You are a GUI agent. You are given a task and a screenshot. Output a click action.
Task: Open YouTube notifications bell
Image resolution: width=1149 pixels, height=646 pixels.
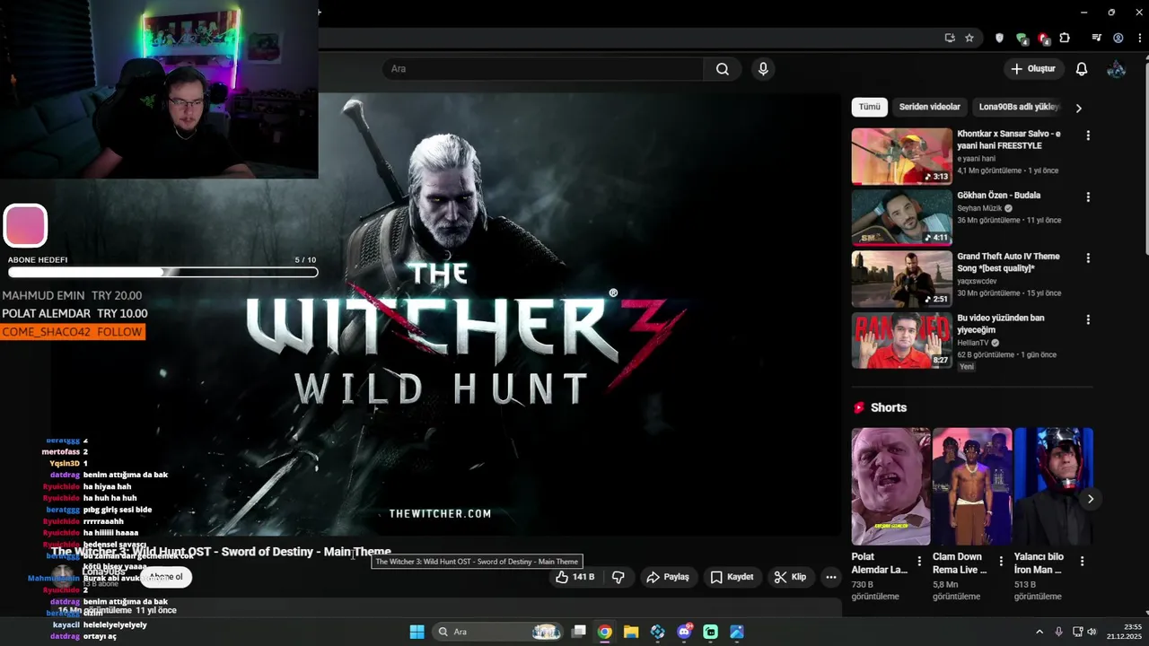[1082, 69]
